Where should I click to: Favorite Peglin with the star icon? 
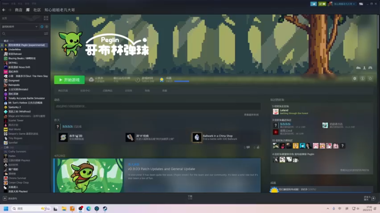click(x=370, y=79)
